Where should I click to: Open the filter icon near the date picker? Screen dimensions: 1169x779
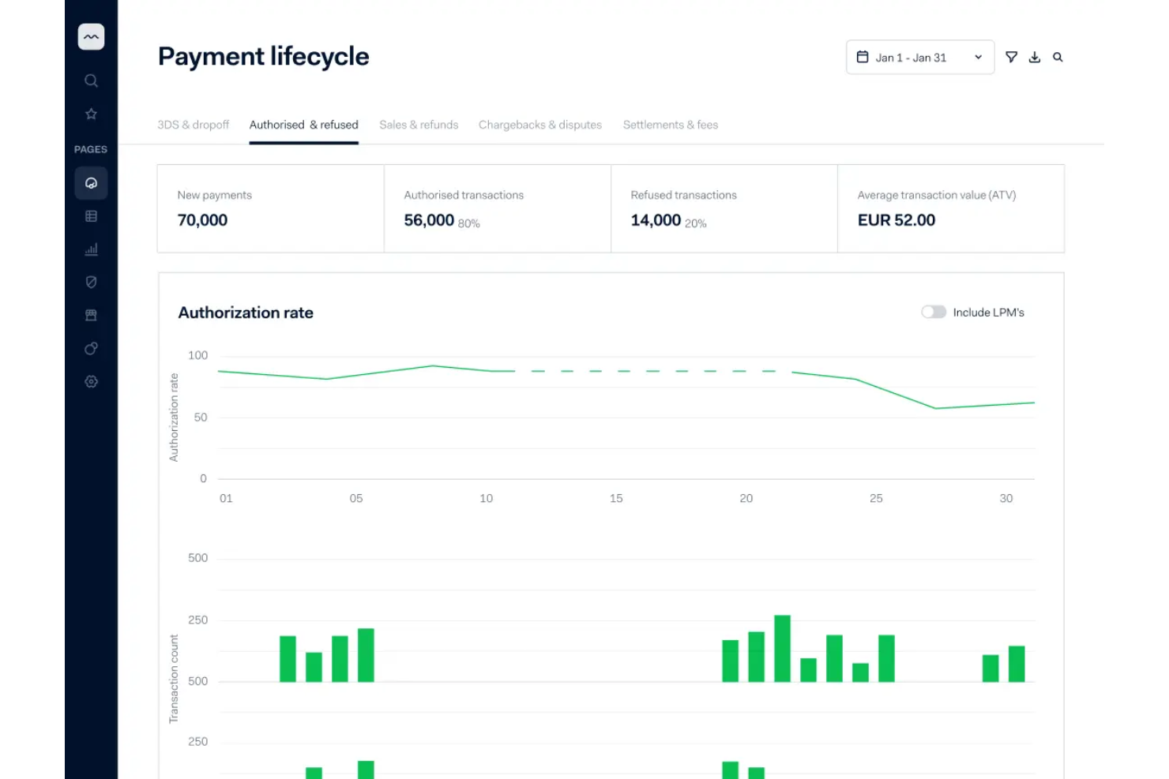click(1012, 57)
